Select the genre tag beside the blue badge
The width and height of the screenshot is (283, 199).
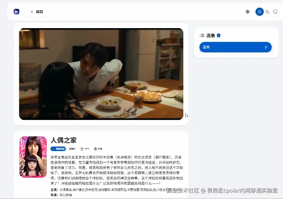[x=72, y=149]
